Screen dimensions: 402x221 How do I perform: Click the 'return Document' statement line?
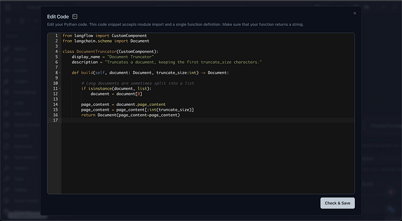tap(130, 115)
